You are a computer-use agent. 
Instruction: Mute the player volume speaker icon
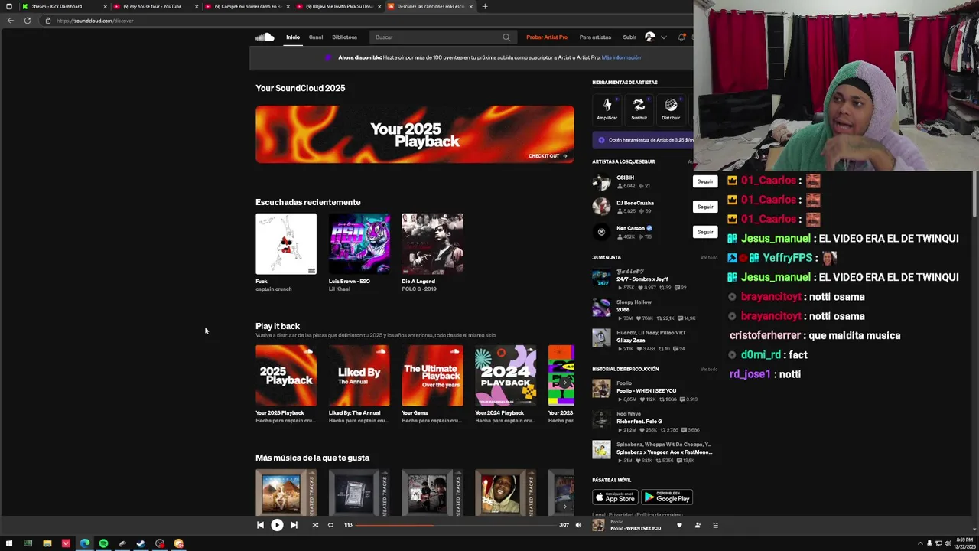(578, 525)
